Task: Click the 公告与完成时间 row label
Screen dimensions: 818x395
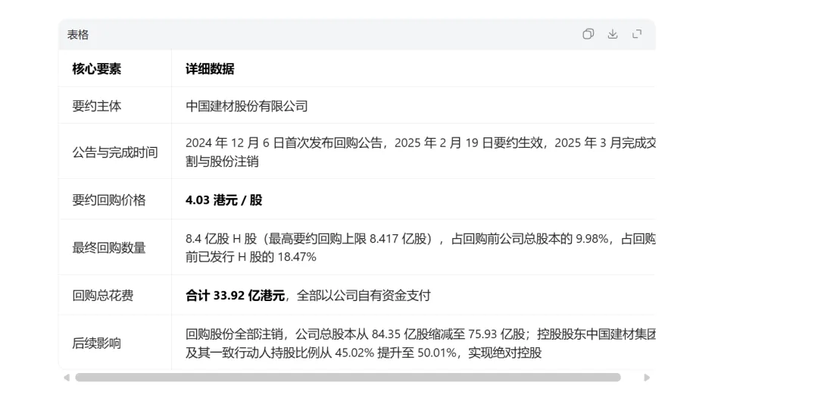Action: 115,152
